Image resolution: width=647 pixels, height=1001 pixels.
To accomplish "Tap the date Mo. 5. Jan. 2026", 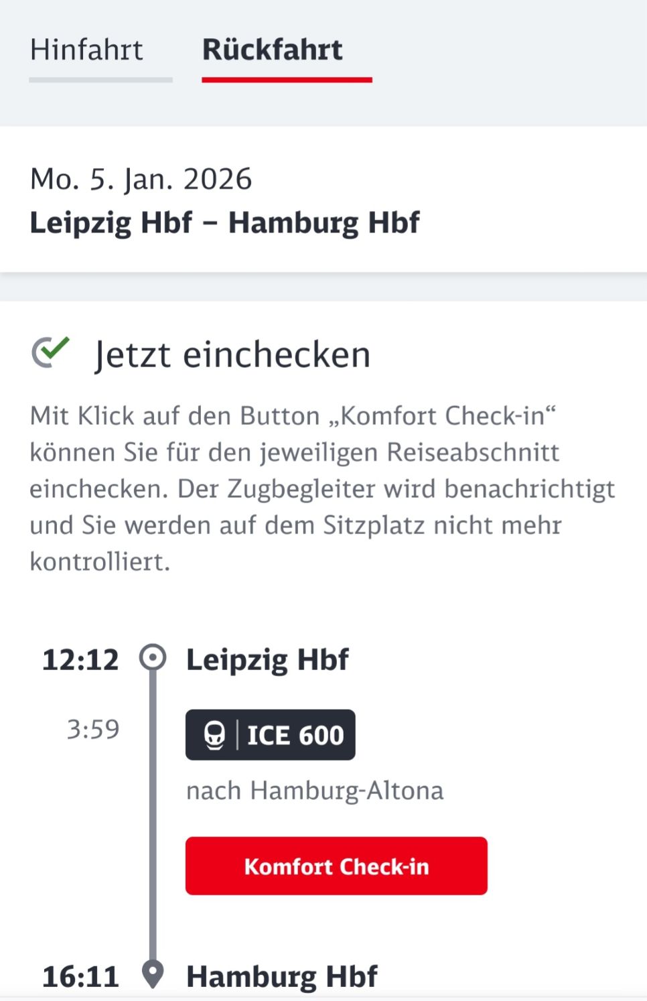I will 141,180.
